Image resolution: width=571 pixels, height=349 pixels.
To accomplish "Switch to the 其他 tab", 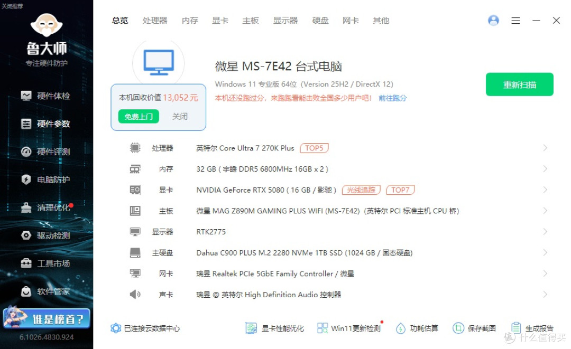I will 381,21.
